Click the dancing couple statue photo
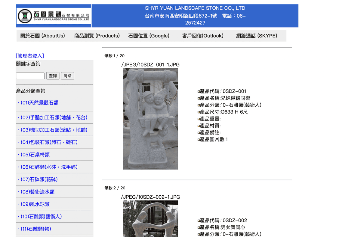The width and height of the screenshot is (361, 237). (150, 219)
